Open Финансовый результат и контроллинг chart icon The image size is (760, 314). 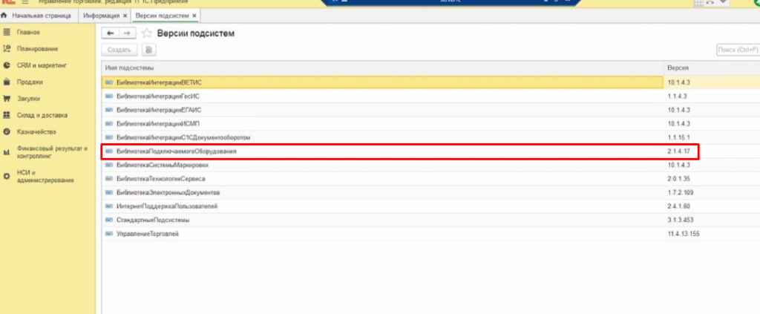pos(7,152)
